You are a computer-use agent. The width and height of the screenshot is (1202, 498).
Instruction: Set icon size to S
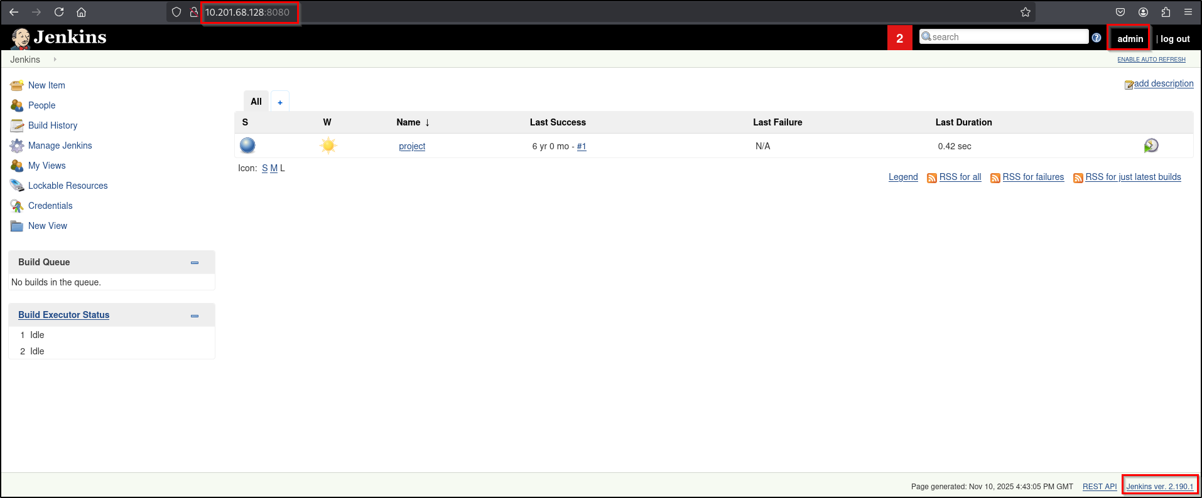click(265, 168)
